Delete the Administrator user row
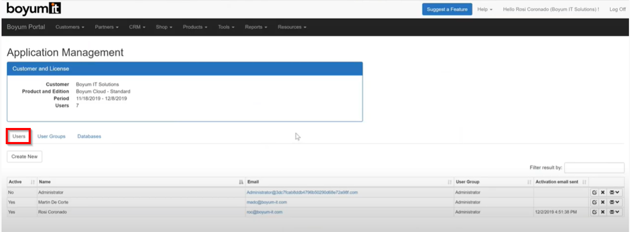 [x=602, y=192]
